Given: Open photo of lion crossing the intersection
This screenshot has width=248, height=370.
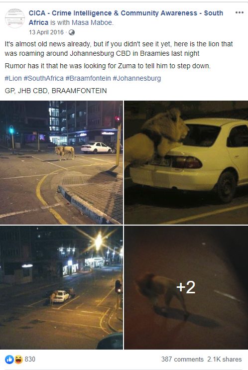Looking at the screenshot, I should coord(61,162).
